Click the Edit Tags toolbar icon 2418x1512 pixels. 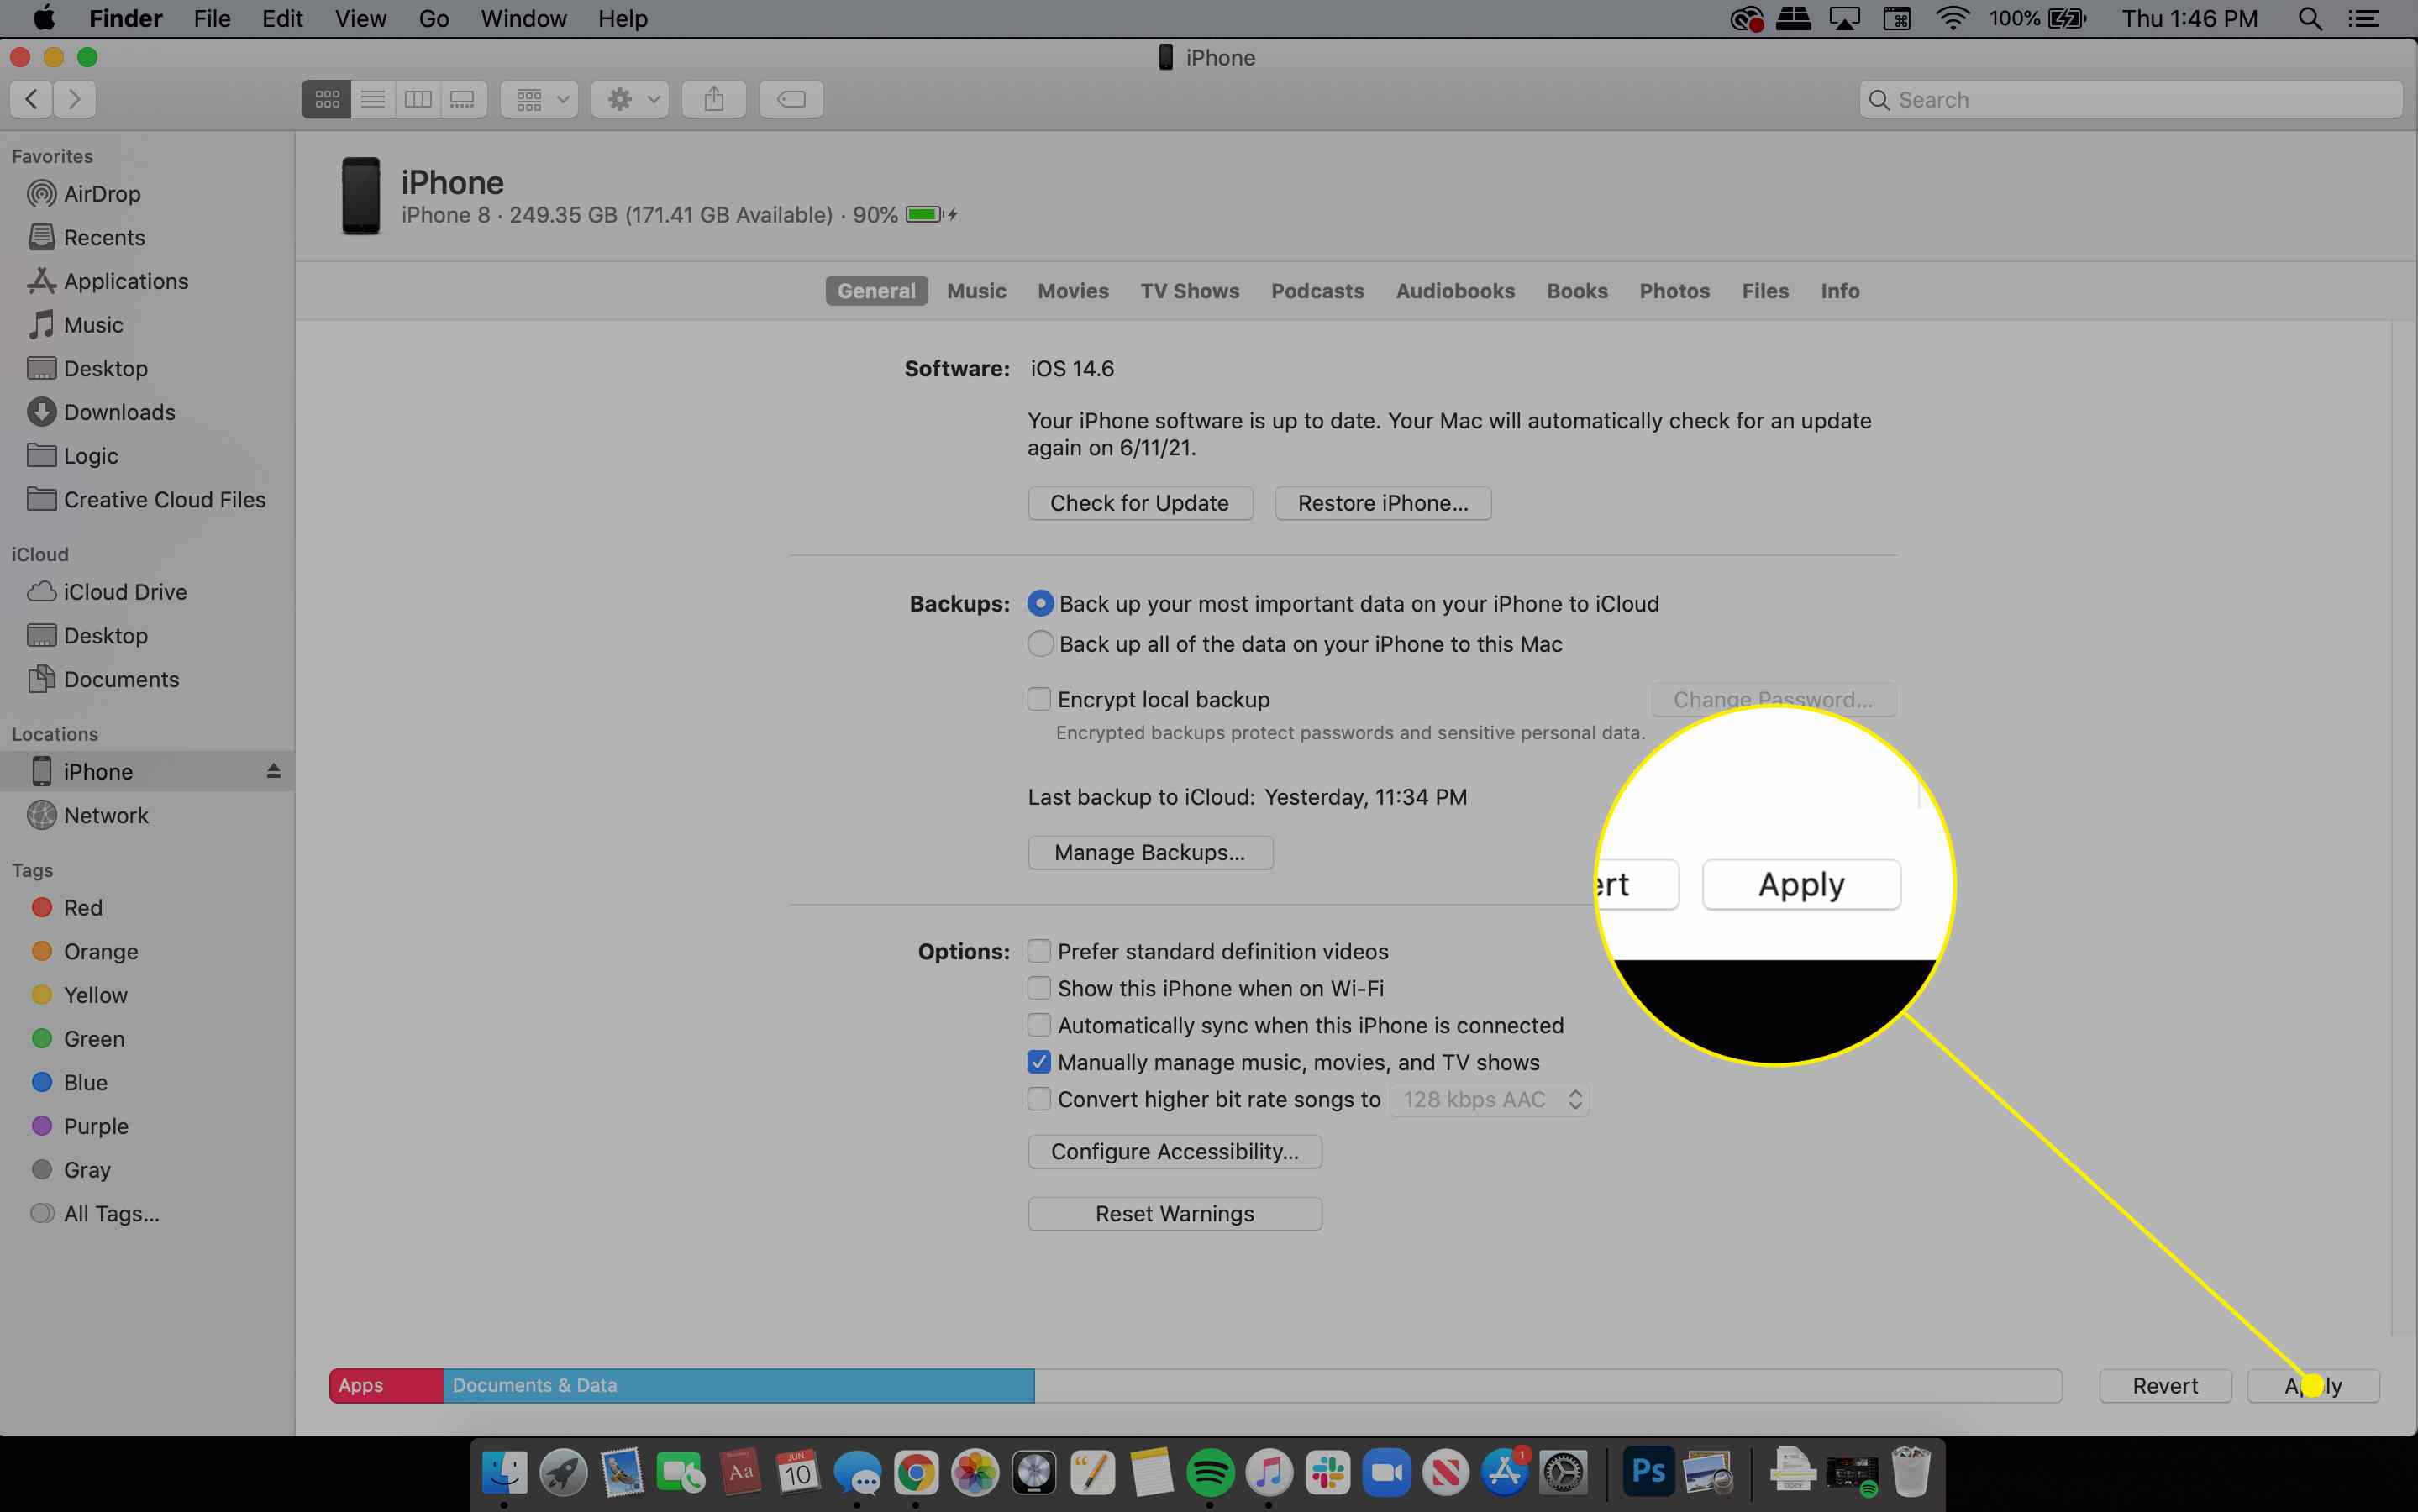point(791,99)
